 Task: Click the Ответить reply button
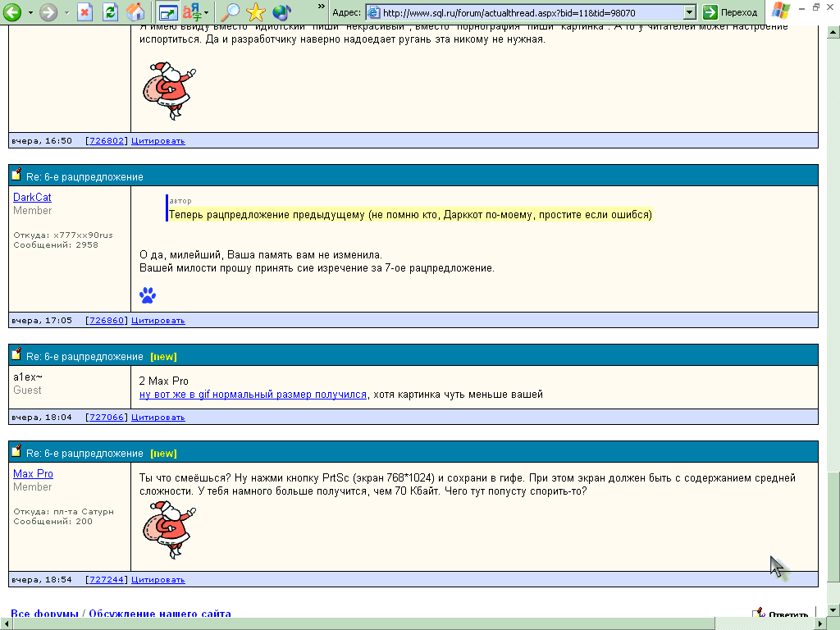(785, 614)
